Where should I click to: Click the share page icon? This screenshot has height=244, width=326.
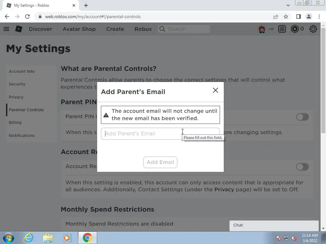(276, 17)
